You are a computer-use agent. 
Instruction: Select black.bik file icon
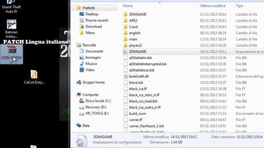click(125, 83)
